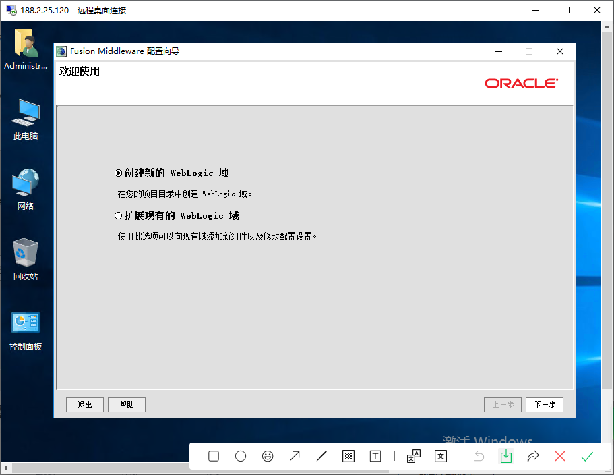Open the Administrator folder desktop icon

pyautogui.click(x=26, y=49)
